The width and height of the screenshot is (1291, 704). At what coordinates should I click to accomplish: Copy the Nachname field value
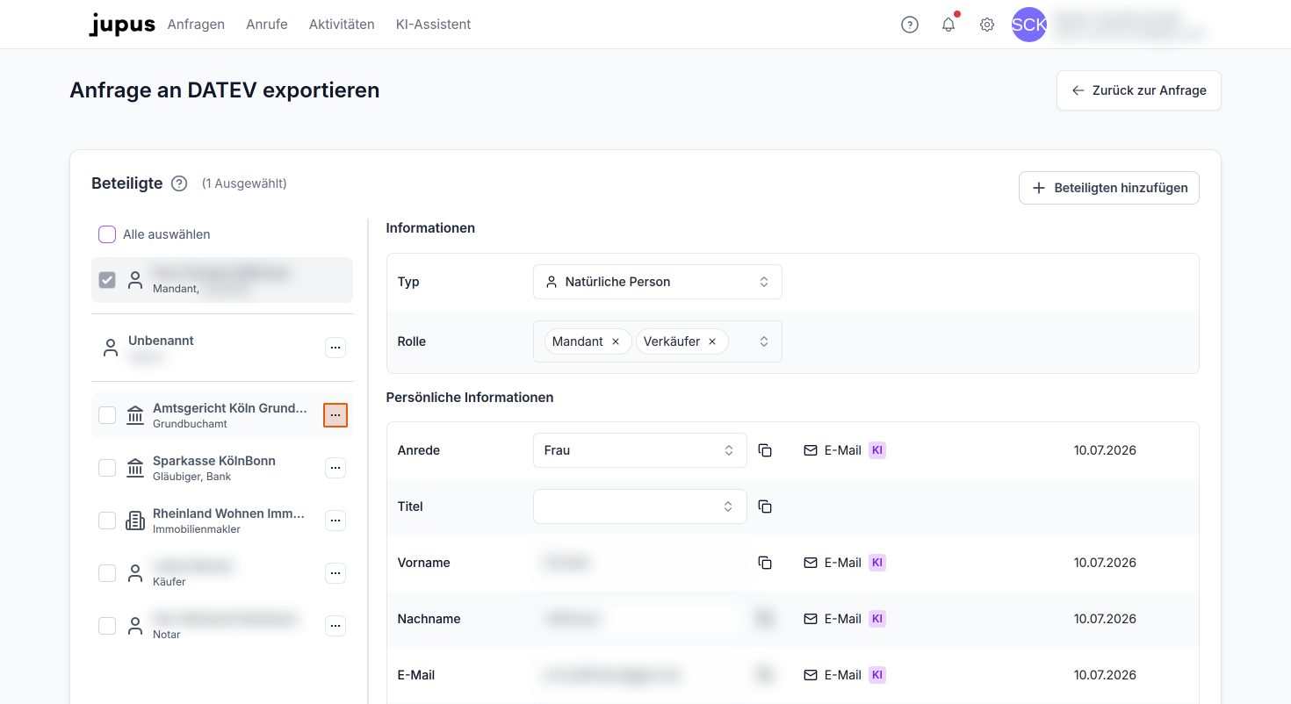coord(765,619)
